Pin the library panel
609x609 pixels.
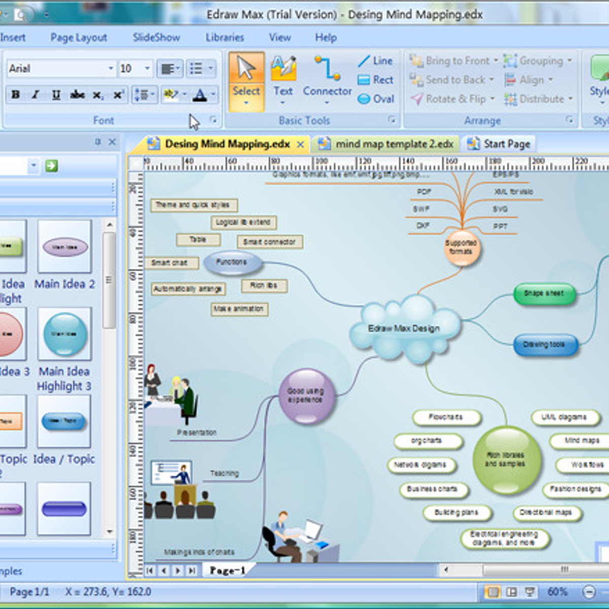pyautogui.click(x=97, y=142)
